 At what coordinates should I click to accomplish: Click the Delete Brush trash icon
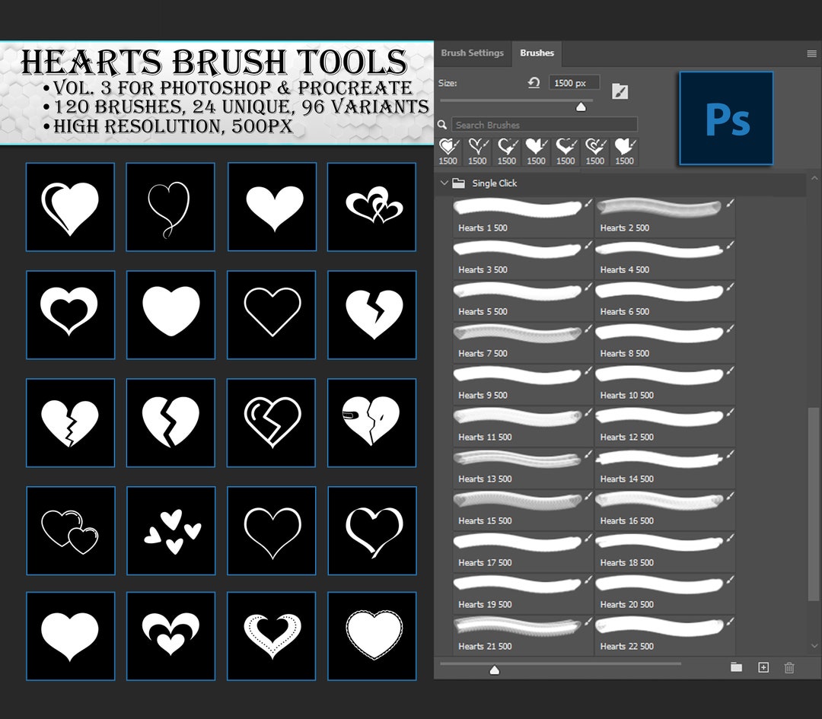coord(789,667)
